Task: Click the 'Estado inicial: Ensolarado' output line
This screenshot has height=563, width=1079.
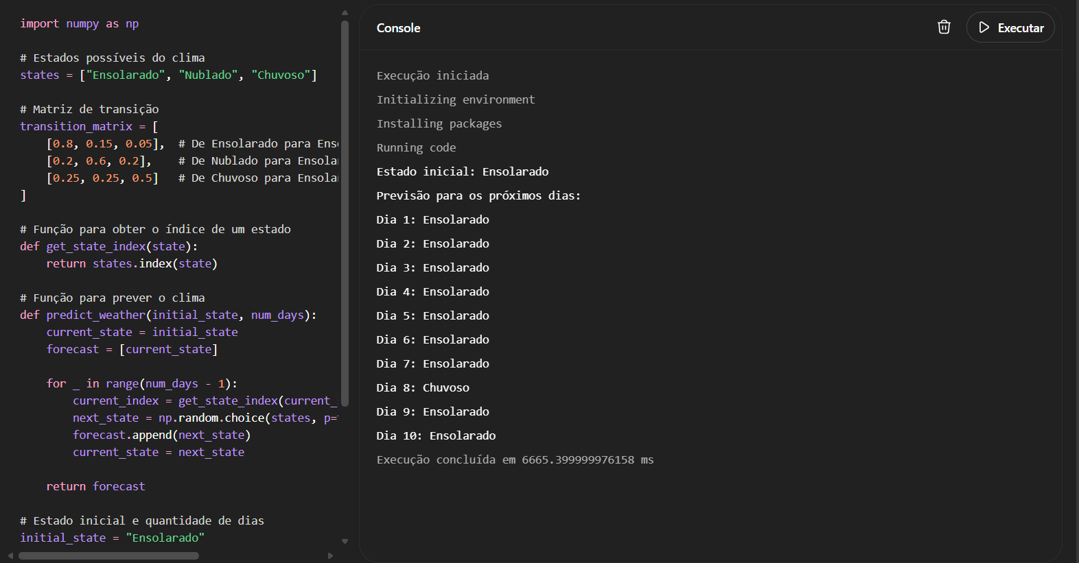Action: pyautogui.click(x=462, y=172)
